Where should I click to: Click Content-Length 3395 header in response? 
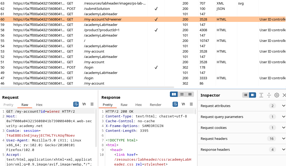point(127,131)
